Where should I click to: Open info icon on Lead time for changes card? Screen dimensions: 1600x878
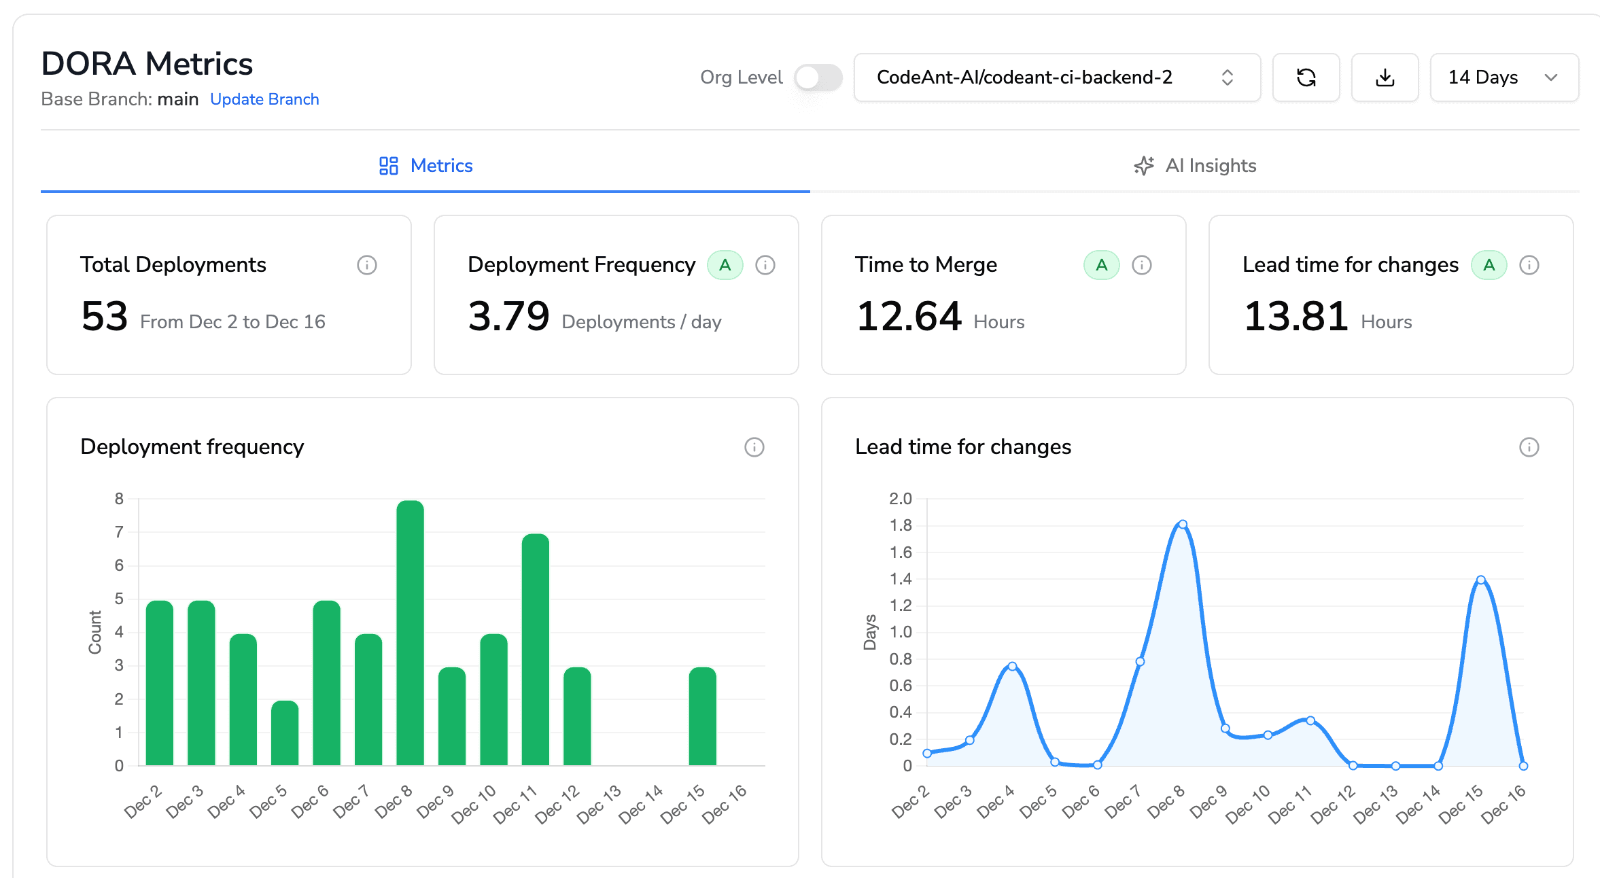point(1529,265)
